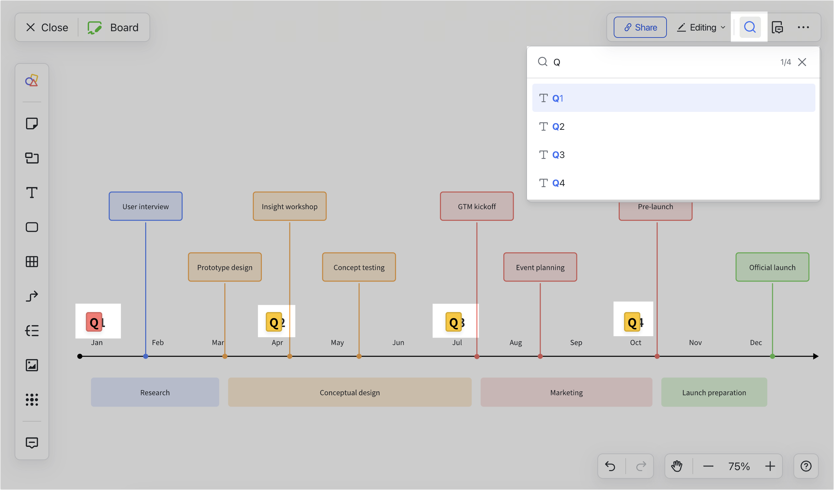Click the May month label
Screen dimensions: 834x490
[x=337, y=342]
